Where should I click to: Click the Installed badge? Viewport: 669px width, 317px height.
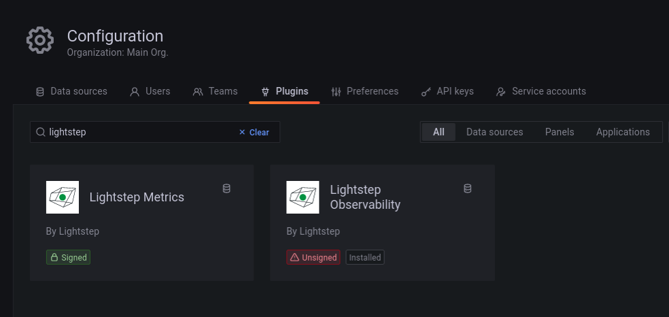(x=365, y=257)
